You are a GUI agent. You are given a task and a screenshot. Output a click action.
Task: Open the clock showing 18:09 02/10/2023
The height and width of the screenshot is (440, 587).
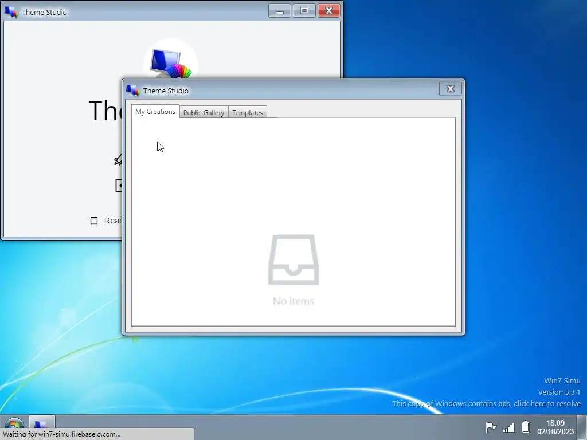tap(555, 427)
